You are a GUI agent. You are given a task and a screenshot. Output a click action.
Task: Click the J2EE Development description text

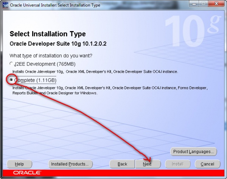(95, 72)
